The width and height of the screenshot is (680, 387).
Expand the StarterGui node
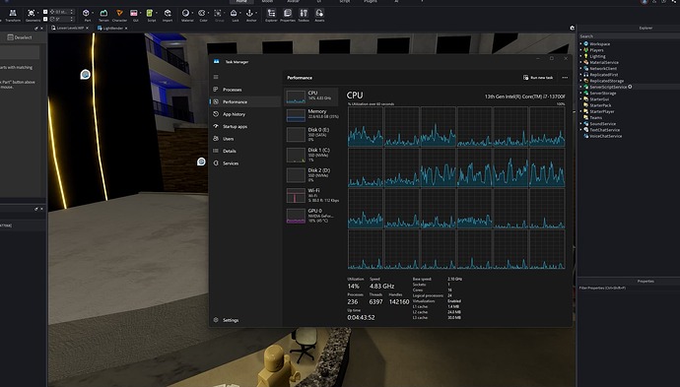click(x=581, y=98)
